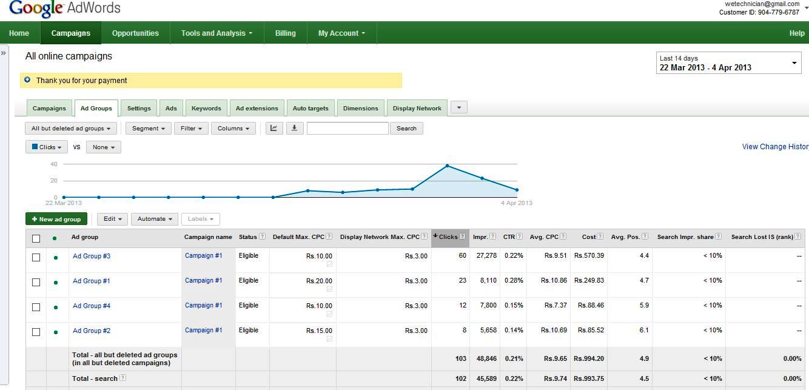
Task: Click the chart peak data point
Action: tap(447, 166)
